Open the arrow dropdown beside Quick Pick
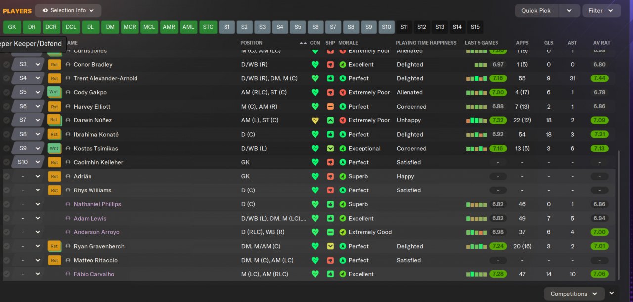Screen dimensions: 633x302 (x=569, y=10)
